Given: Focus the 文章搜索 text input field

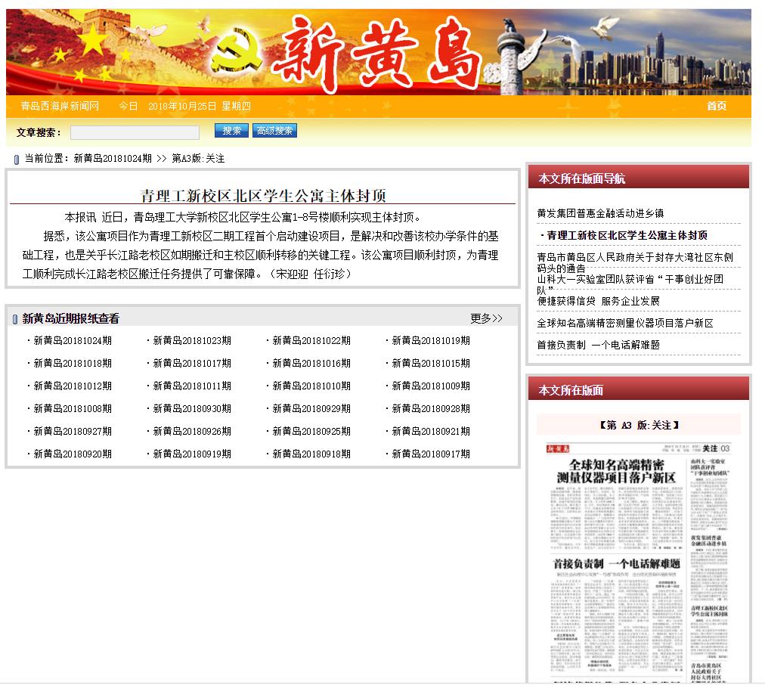Looking at the screenshot, I should (135, 132).
